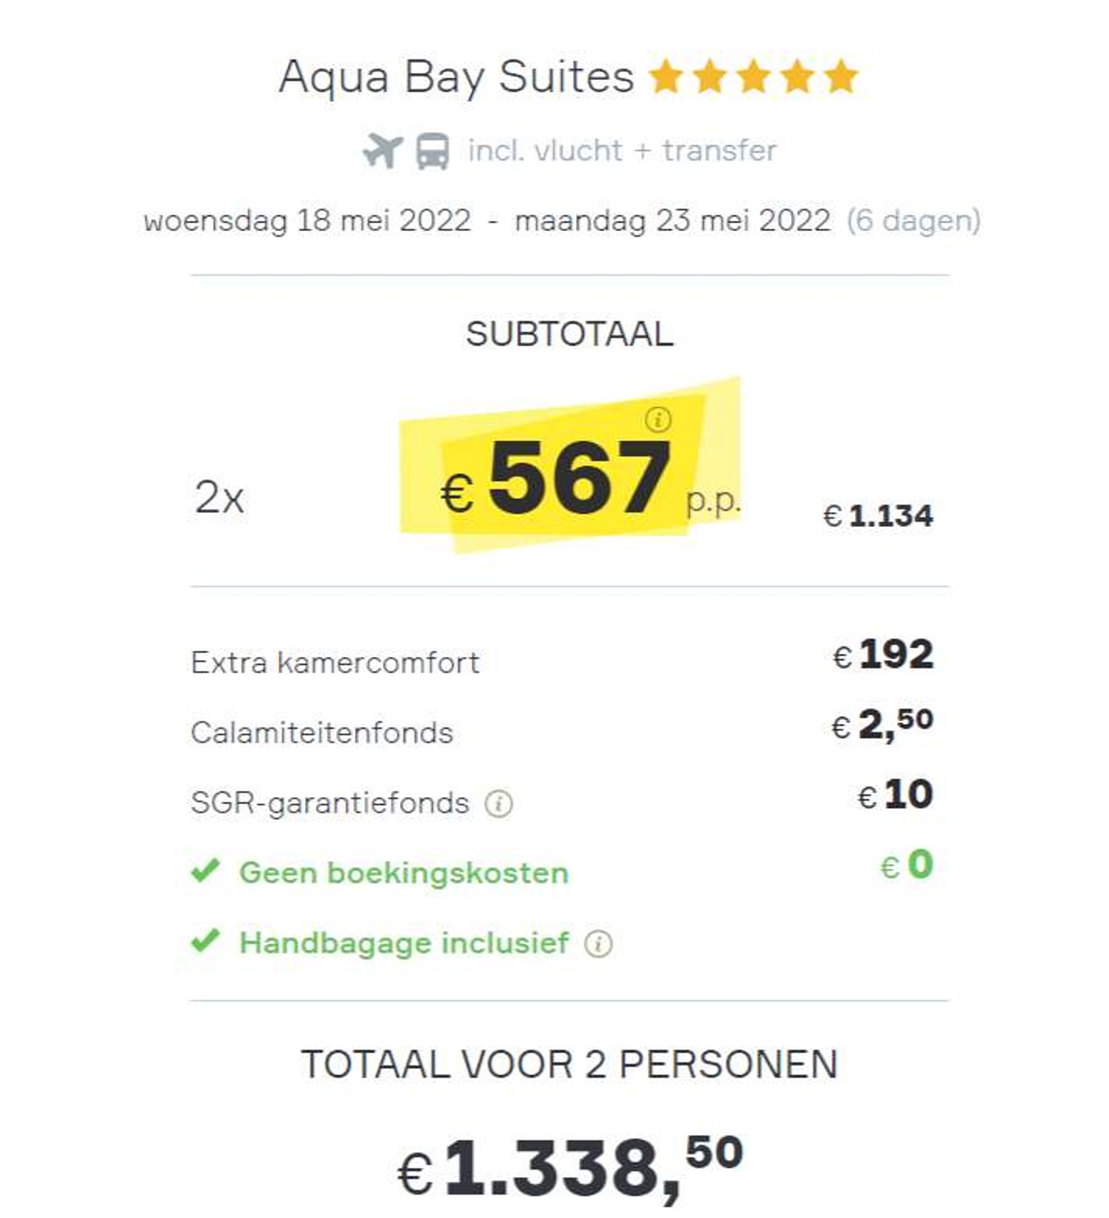Click the bus transfer icon
1109x1218 pixels.
point(433,151)
